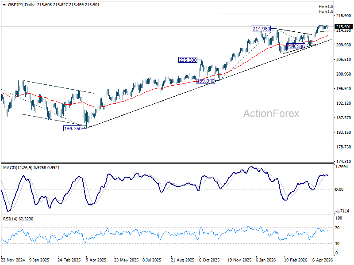This screenshot has height=265, width=354.
Task: Click the 22 Nov 2024 date label
Action: 12,261
